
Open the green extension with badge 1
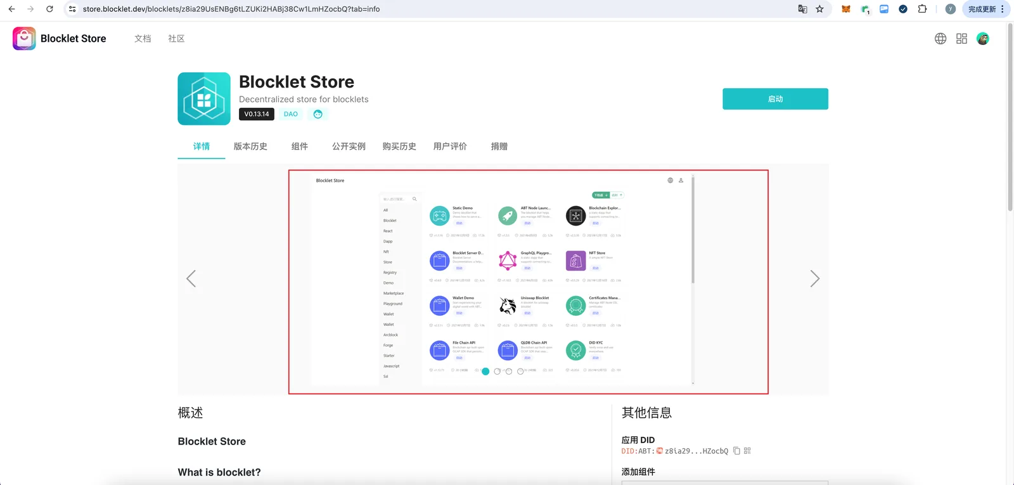[x=865, y=9]
